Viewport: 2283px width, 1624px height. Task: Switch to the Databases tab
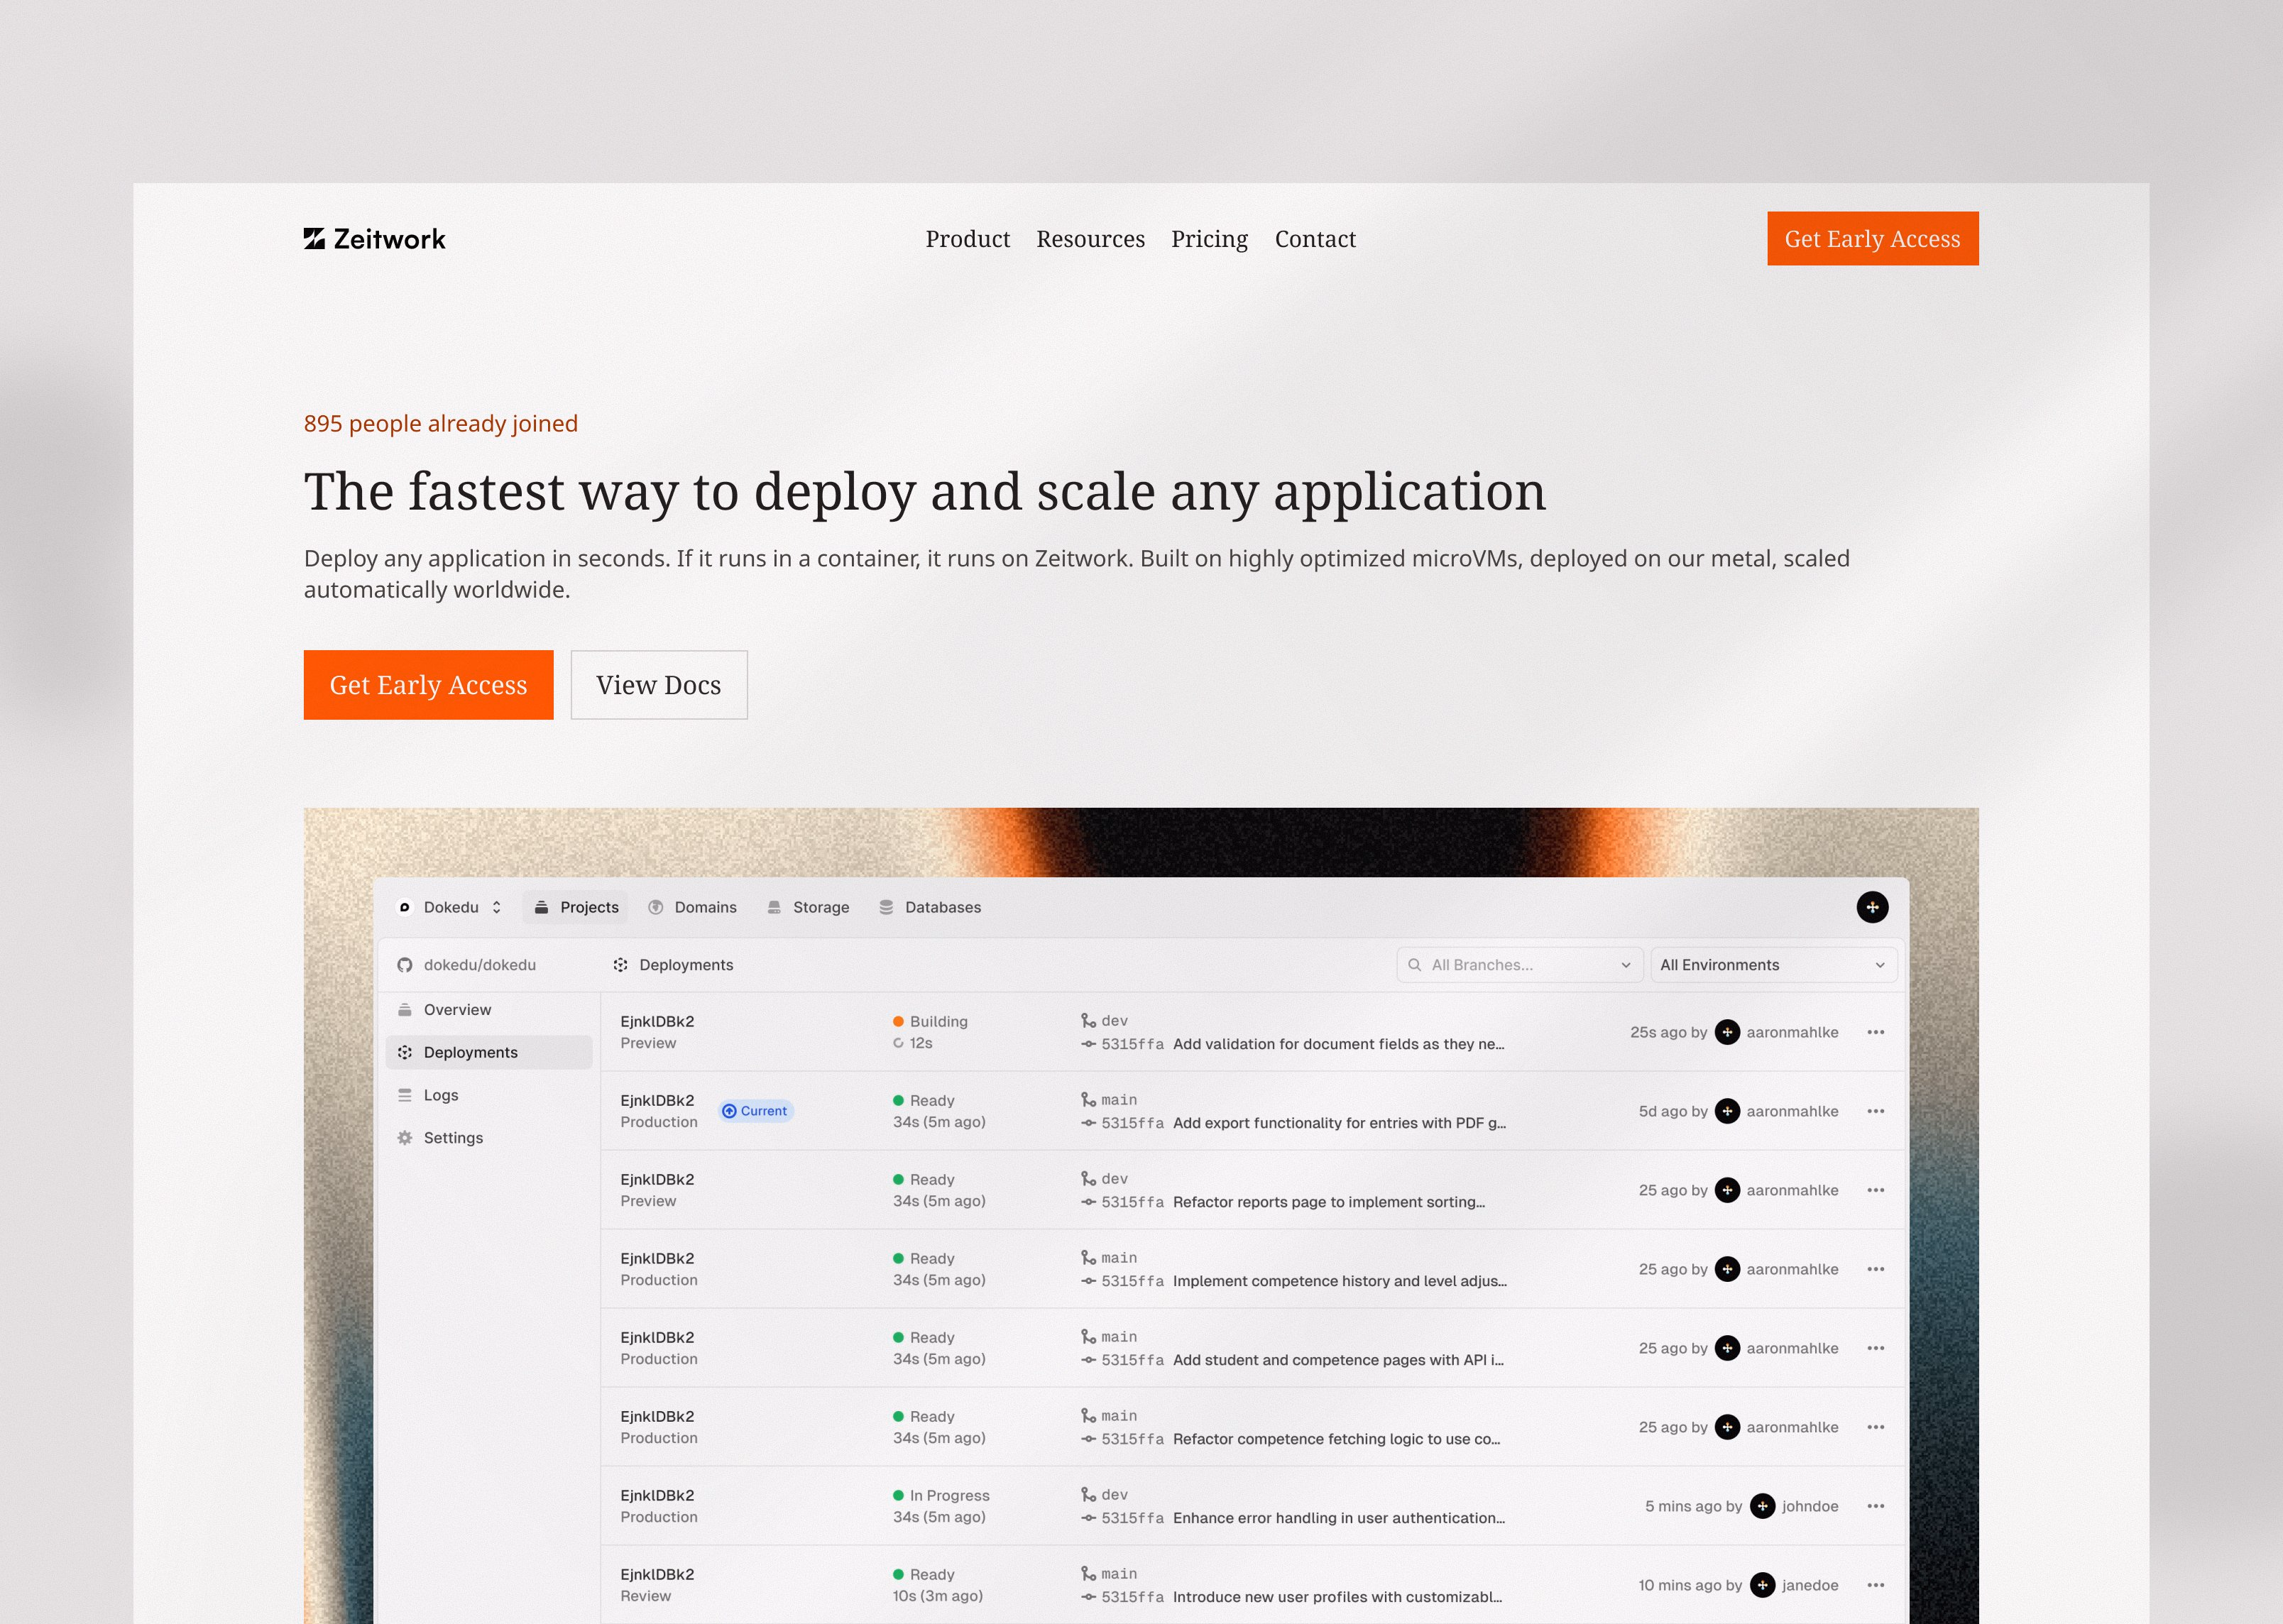930,907
